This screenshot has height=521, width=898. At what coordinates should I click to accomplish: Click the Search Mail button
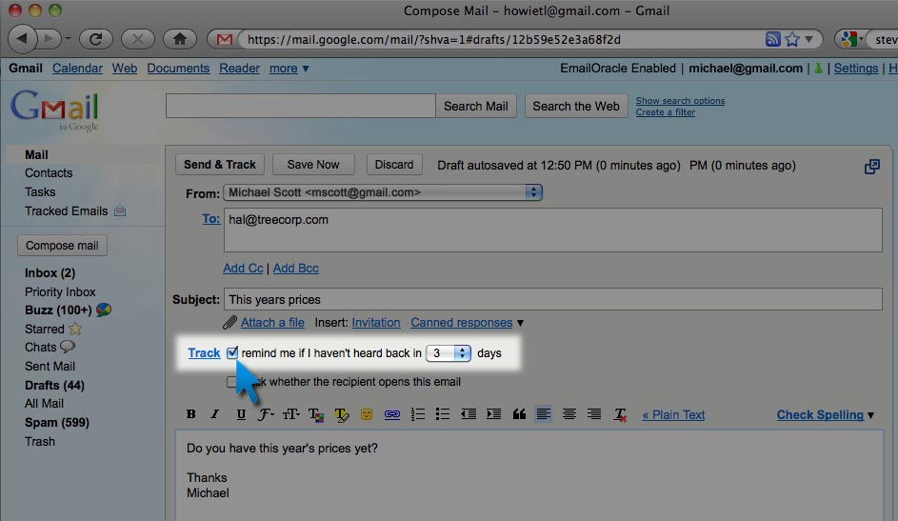pyautogui.click(x=476, y=107)
